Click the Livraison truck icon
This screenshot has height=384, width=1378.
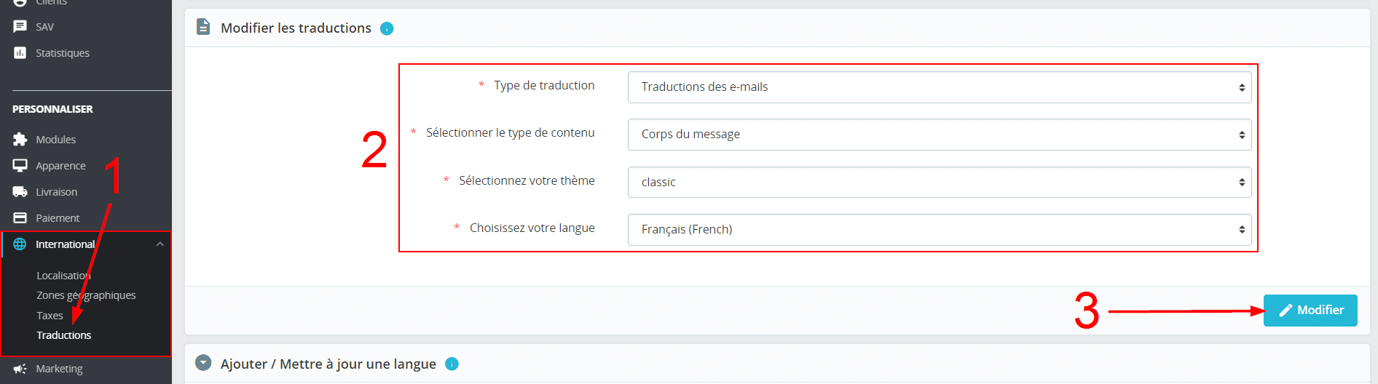coord(20,192)
